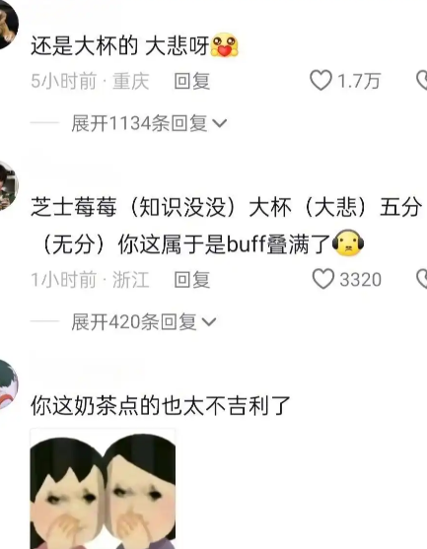Open avatar of the 浙江 commenter
The image size is (427, 549).
[x=8, y=185]
